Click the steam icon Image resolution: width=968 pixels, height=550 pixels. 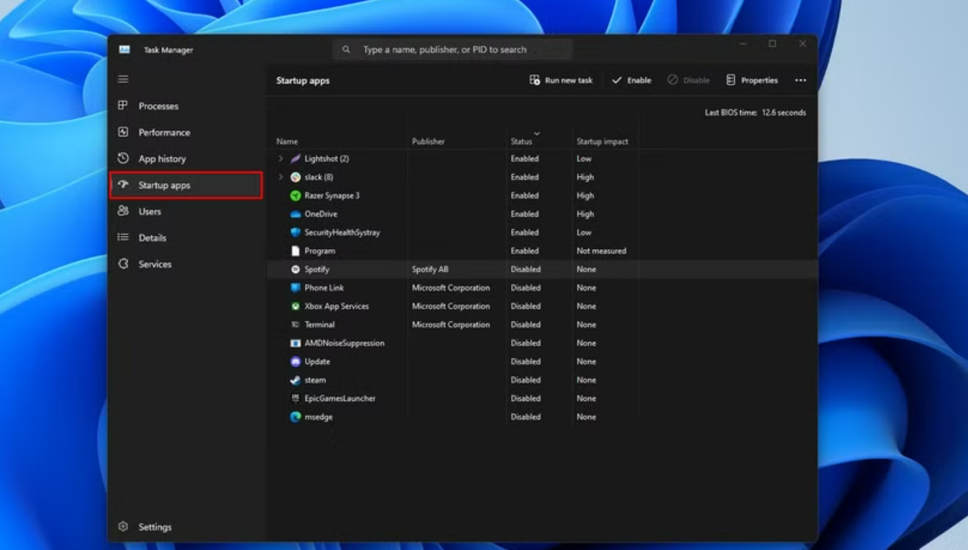click(295, 380)
